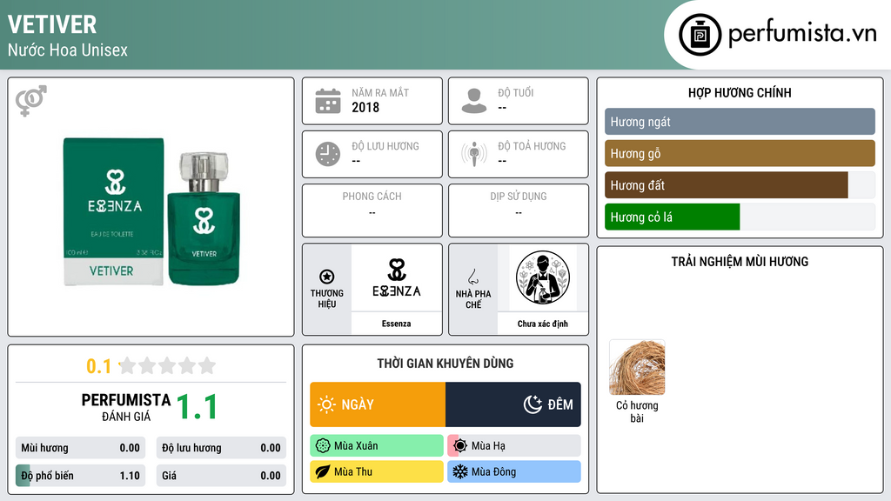The height and width of the screenshot is (501, 891).
Task: Click the sun icon beside Mùa Hạ
Action: 460,445
